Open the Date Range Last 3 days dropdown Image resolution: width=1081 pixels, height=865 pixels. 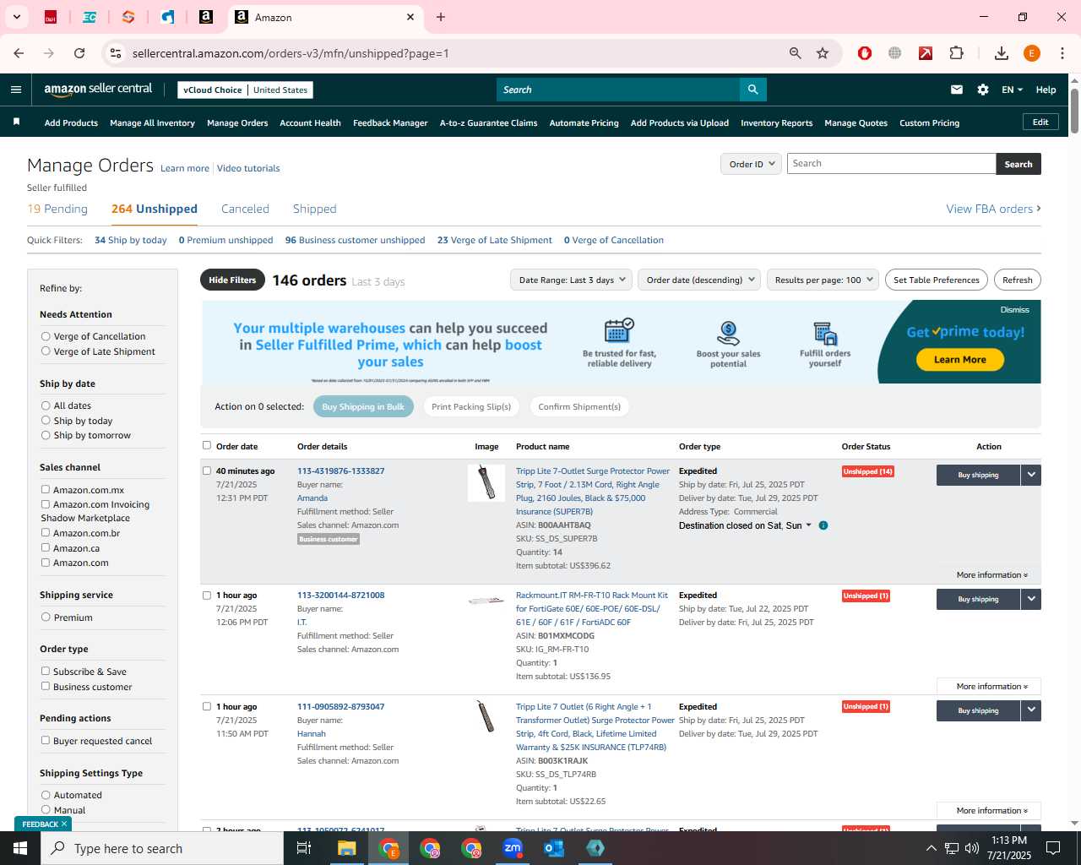tap(572, 280)
